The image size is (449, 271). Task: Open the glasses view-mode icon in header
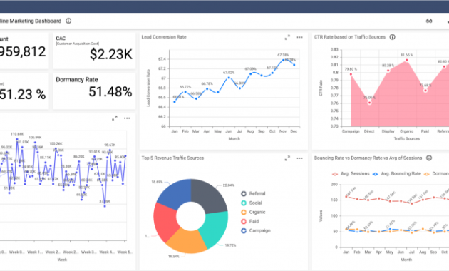tap(428, 21)
